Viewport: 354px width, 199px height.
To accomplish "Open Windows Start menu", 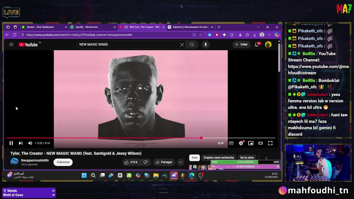I will [x=84, y=175].
